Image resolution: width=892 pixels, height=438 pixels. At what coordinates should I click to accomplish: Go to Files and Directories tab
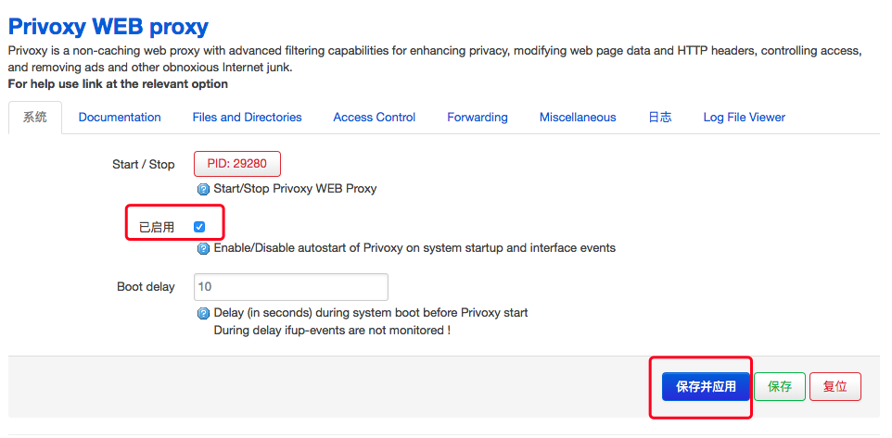coord(247,118)
